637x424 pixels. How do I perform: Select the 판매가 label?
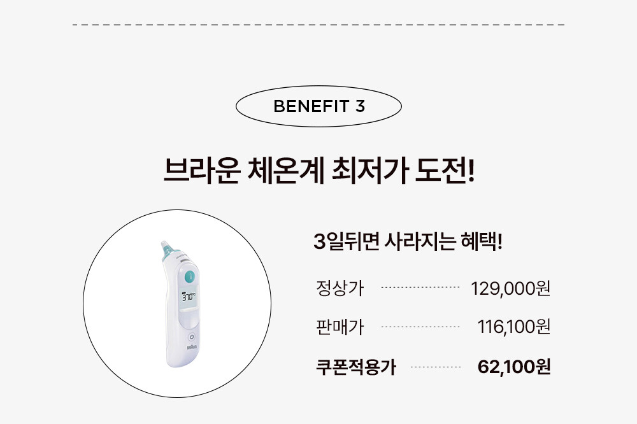[x=340, y=327]
